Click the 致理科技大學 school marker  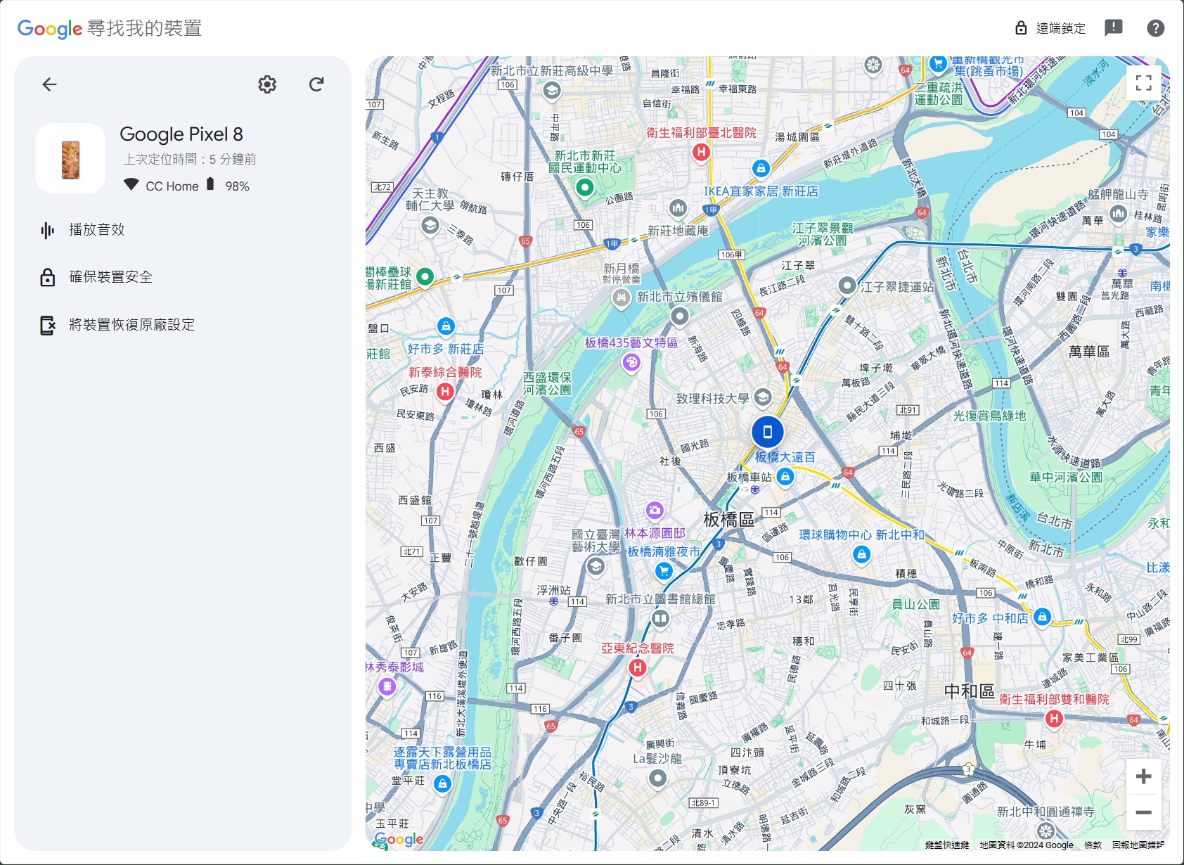[763, 397]
